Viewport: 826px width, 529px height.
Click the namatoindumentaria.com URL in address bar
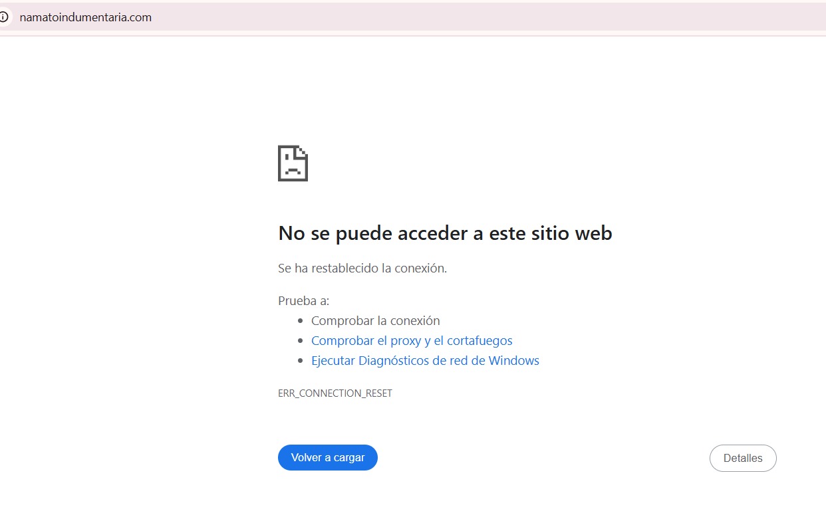click(x=86, y=17)
